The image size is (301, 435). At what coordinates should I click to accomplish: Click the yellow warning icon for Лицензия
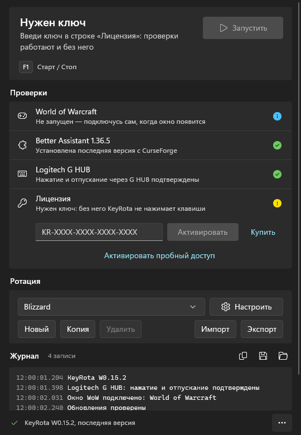pyautogui.click(x=277, y=204)
